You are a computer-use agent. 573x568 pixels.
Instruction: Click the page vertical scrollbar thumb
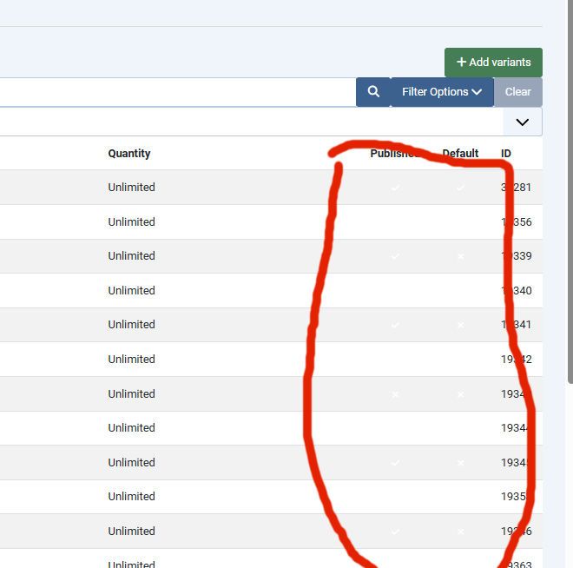tap(570, 190)
